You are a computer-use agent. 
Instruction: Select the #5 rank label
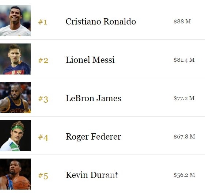click(x=43, y=176)
